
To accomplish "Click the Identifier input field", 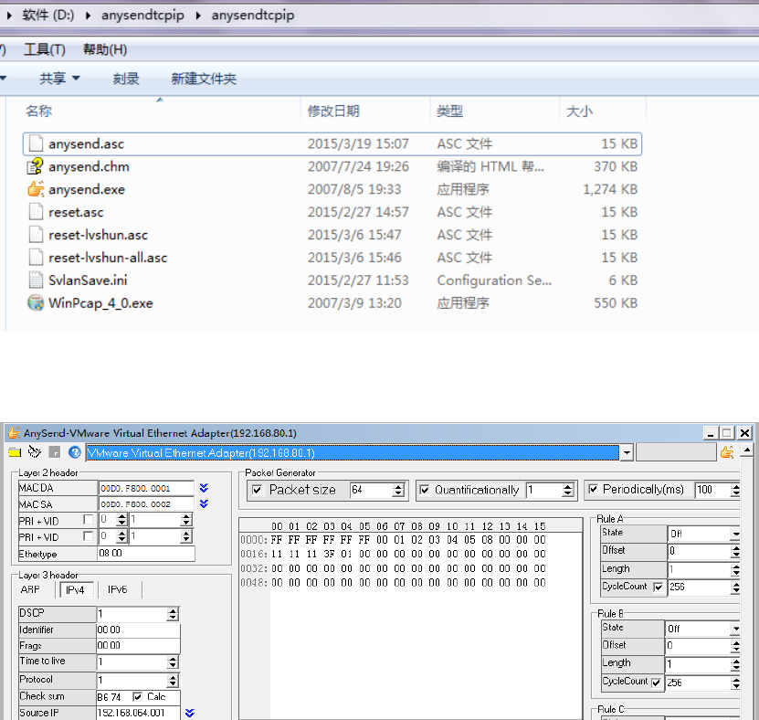I will pos(139,630).
